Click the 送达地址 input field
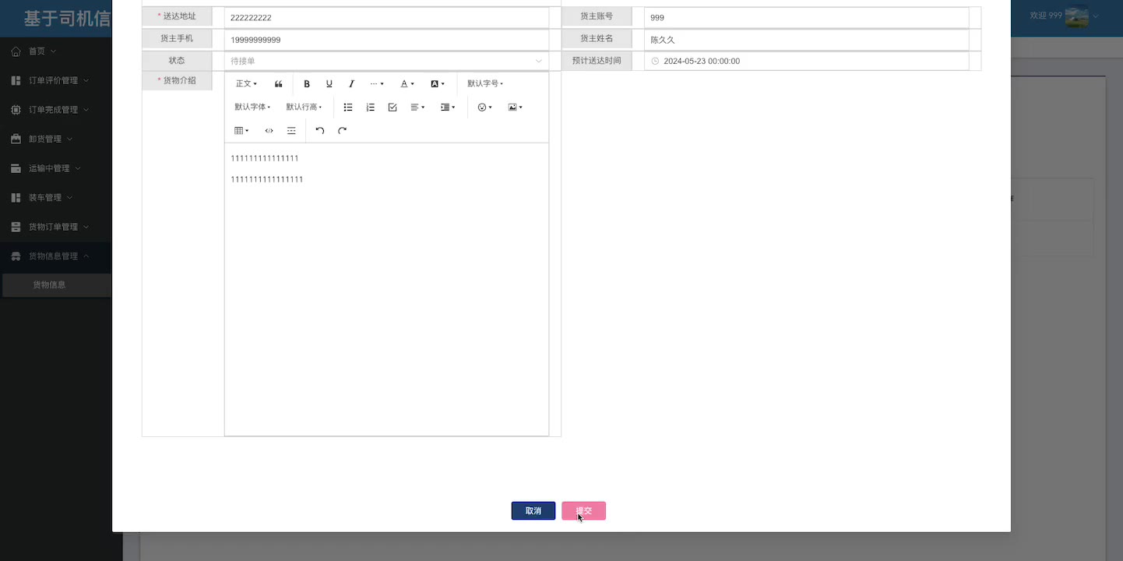Image resolution: width=1123 pixels, height=561 pixels. click(387, 17)
